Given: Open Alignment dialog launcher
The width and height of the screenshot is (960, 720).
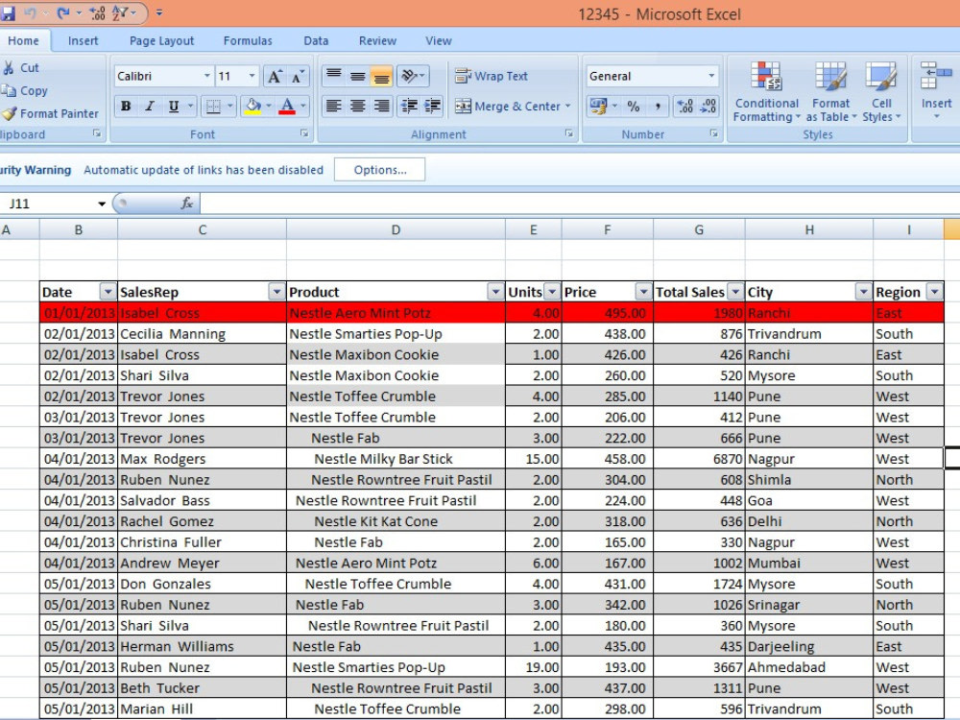Looking at the screenshot, I should pyautogui.click(x=569, y=133).
